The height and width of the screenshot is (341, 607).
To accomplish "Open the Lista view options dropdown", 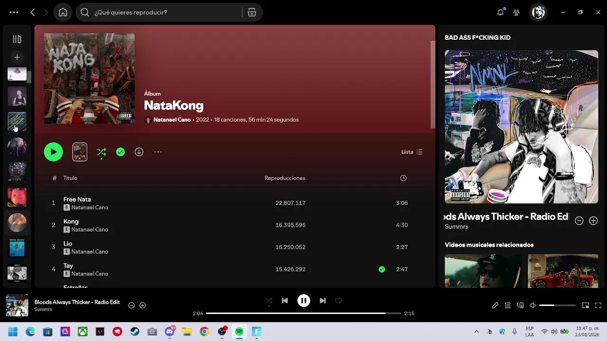I will tap(412, 152).
